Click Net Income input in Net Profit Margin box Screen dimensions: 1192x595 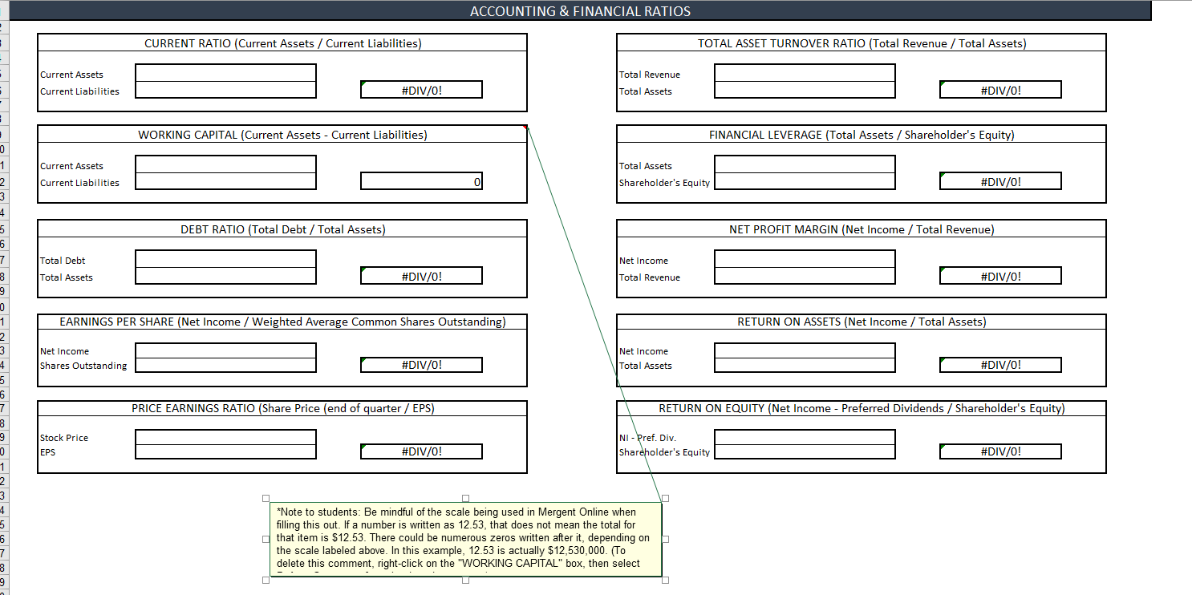pos(805,259)
